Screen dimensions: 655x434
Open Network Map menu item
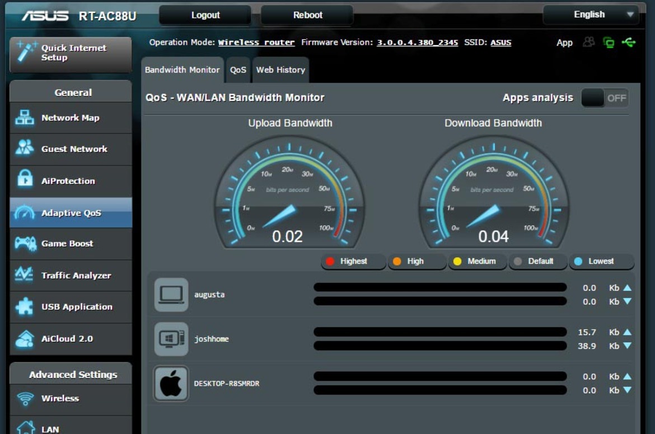point(71,117)
